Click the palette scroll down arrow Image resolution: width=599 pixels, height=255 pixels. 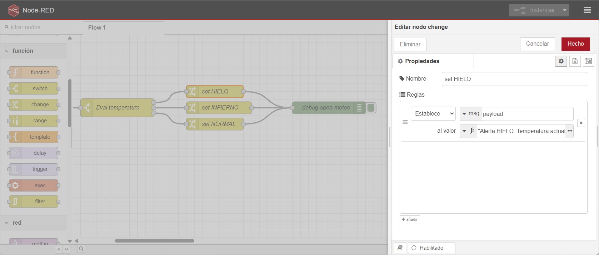tap(70, 241)
